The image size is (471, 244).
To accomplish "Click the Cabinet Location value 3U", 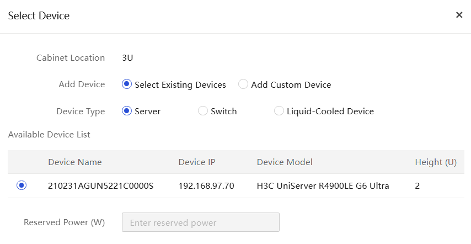I will 128,58.
